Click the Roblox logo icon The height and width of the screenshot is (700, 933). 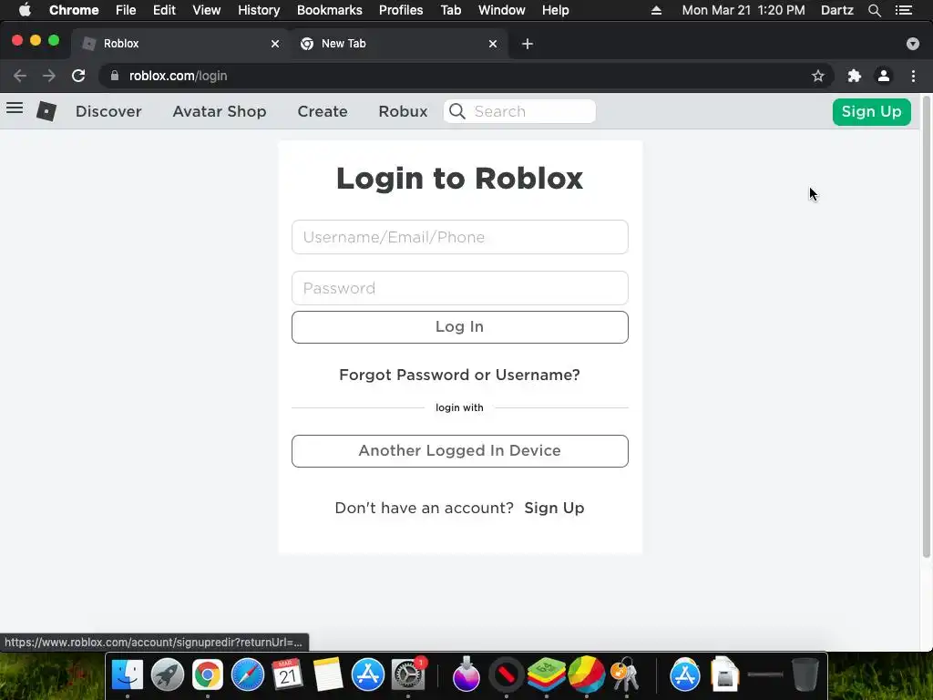coord(46,111)
